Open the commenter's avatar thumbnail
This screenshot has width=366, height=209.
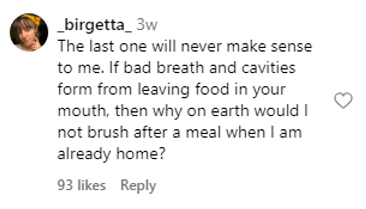pos(29,32)
